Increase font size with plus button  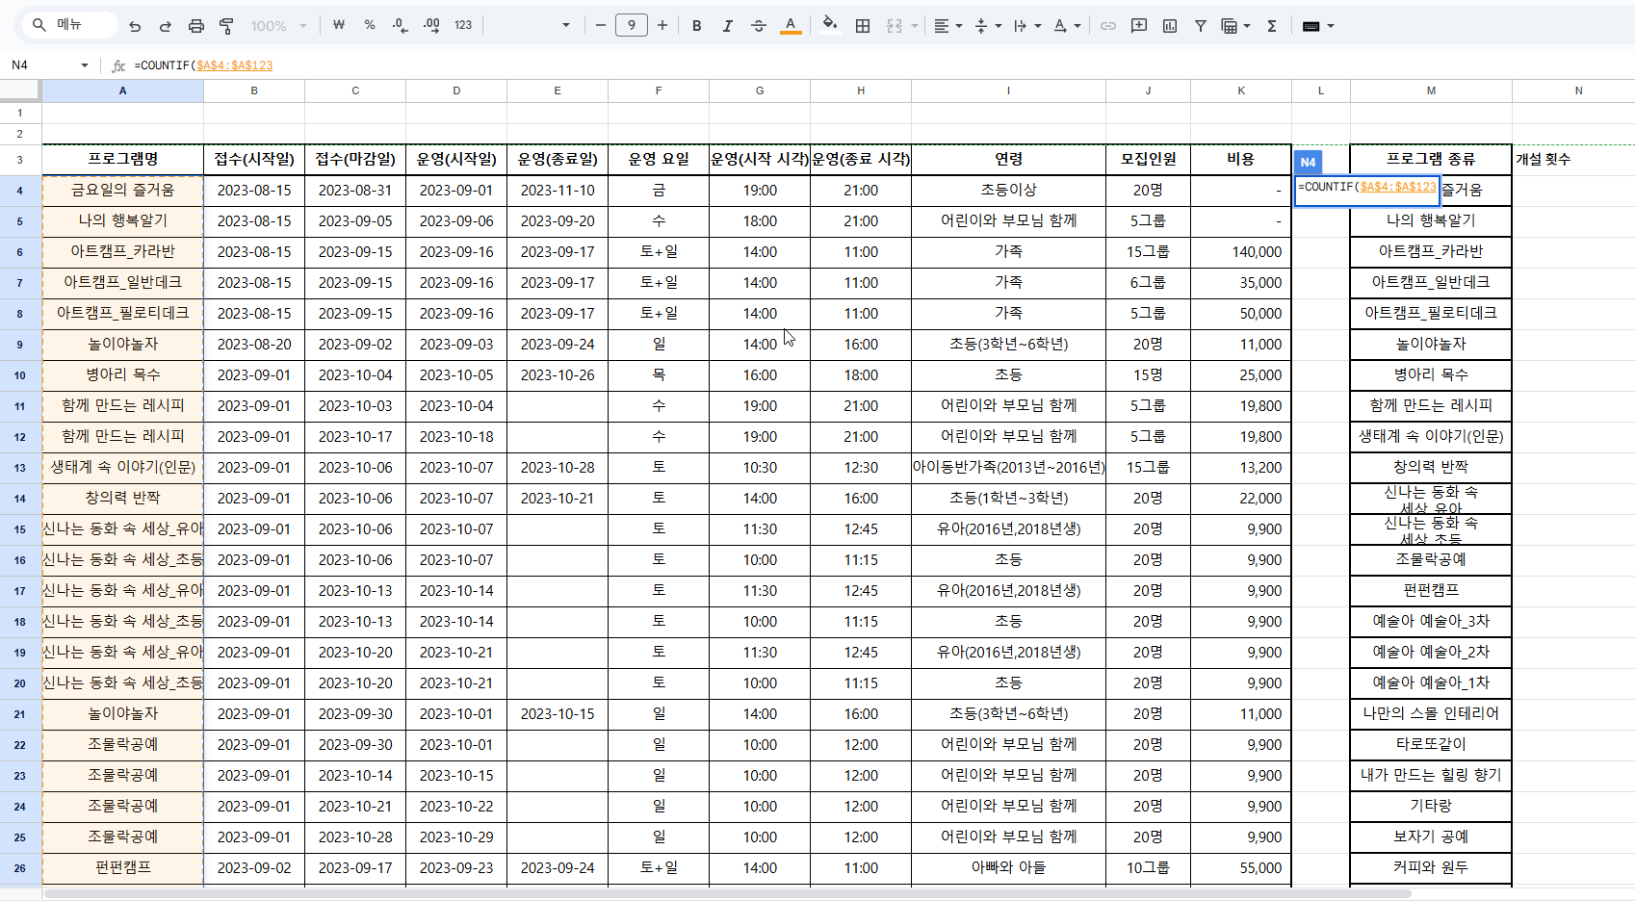[x=662, y=26]
